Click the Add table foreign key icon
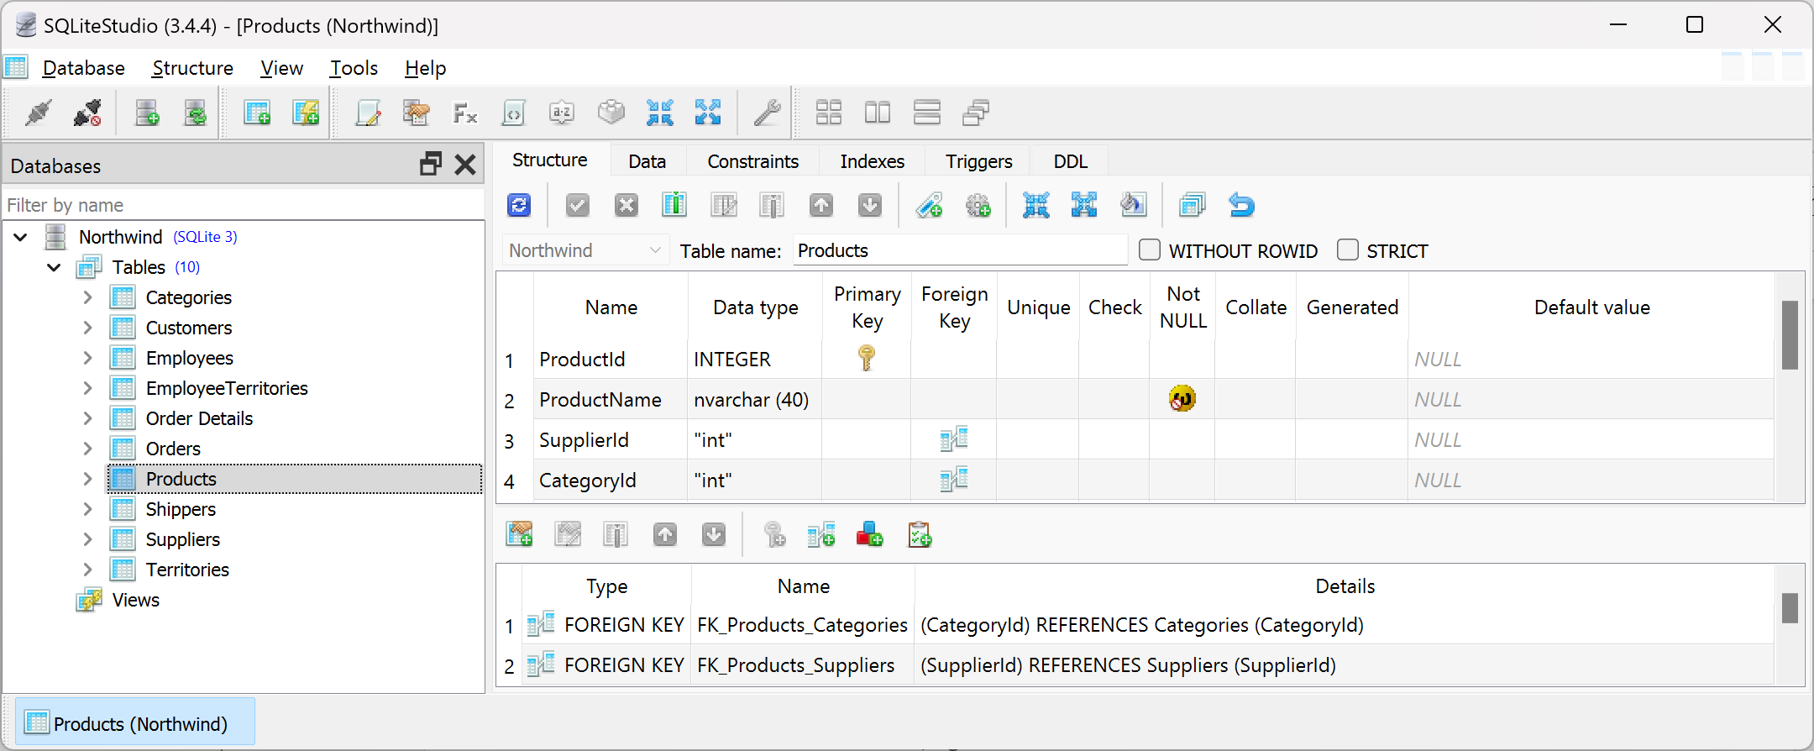Image resolution: width=1814 pixels, height=751 pixels. coord(820,534)
